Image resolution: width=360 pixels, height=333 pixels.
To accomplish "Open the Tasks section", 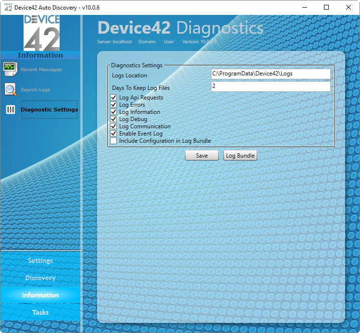I will [40, 312].
